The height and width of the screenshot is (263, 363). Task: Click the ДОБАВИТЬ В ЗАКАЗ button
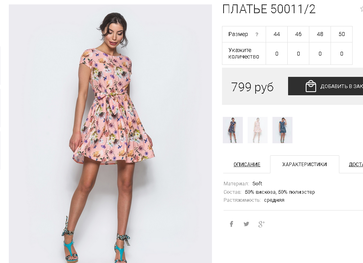tap(325, 86)
